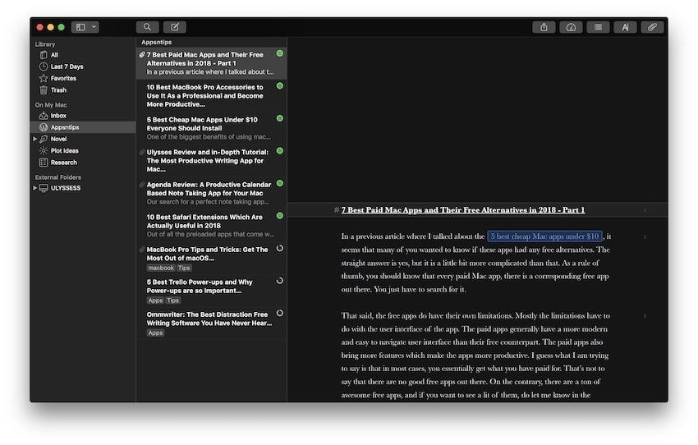Expand the ULYSSESS external folder
698x445 pixels.
(34, 188)
